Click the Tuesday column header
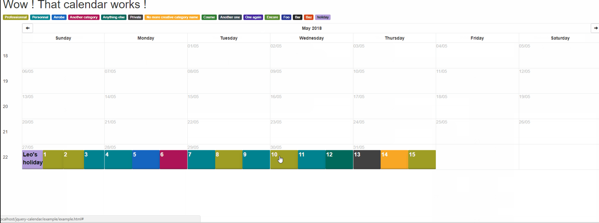Image resolution: width=599 pixels, height=223 pixels. (229, 38)
